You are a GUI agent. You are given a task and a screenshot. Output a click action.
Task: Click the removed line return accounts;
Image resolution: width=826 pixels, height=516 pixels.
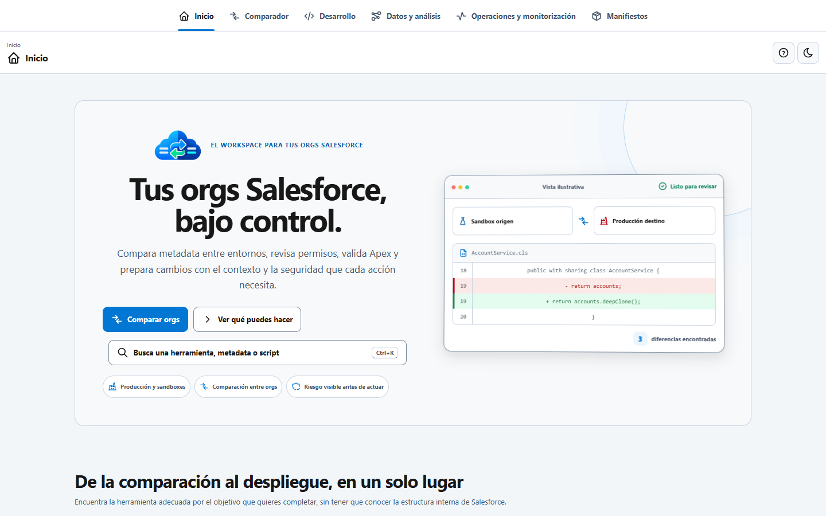pyautogui.click(x=593, y=286)
